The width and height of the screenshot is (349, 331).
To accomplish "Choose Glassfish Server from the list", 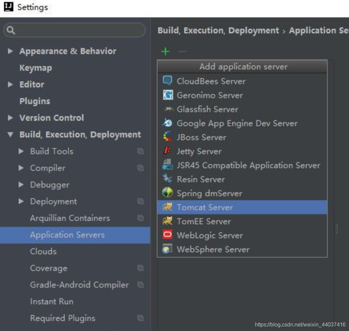I will click(x=242, y=109).
